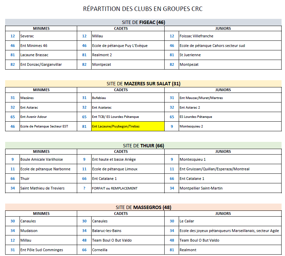
Task: Click JUNIORS header under Thuir
Action: click(223, 151)
